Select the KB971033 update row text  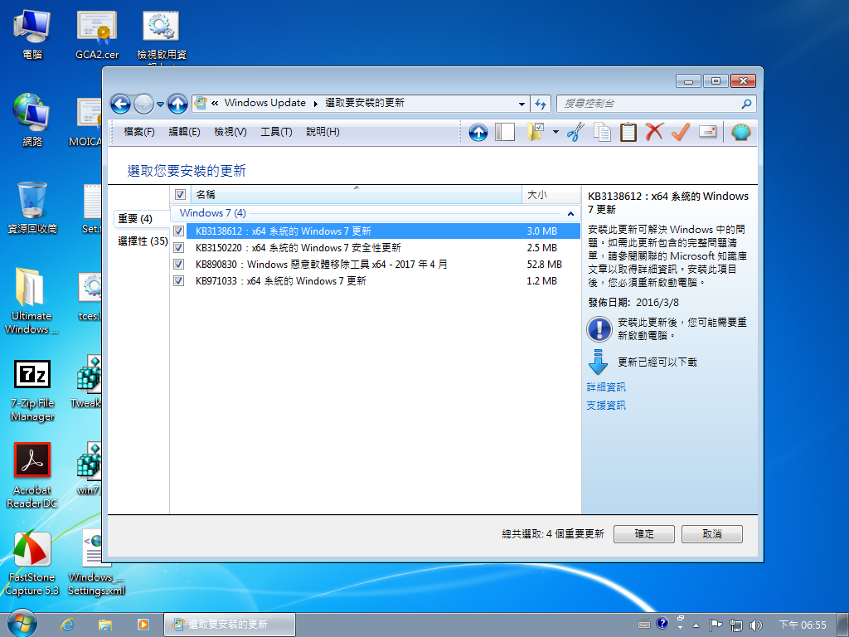coord(280,281)
